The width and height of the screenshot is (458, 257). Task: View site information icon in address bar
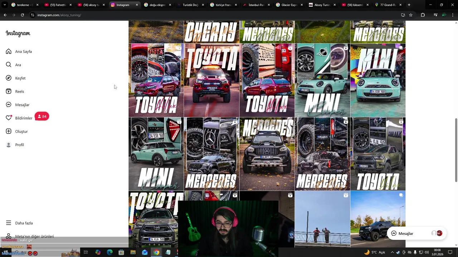click(33, 15)
